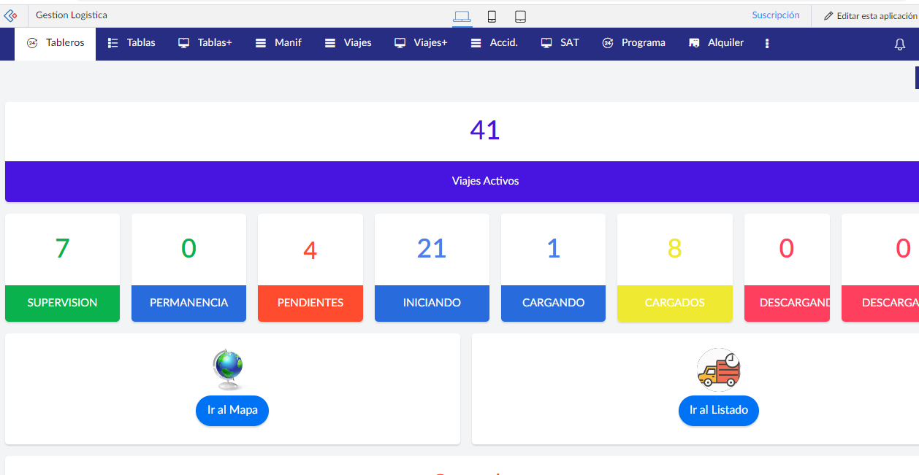Click the Viajes Activos purple banner
The width and height of the screenshot is (919, 475).
(485, 181)
